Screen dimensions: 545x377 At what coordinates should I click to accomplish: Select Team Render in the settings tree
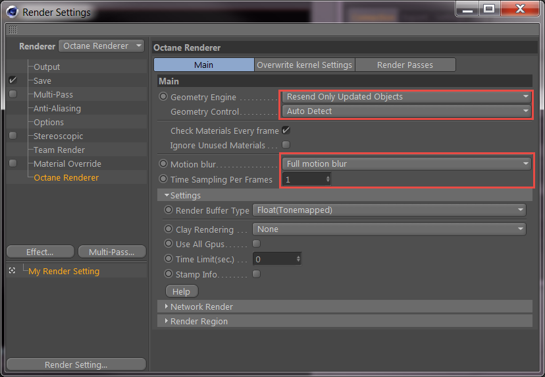point(59,150)
